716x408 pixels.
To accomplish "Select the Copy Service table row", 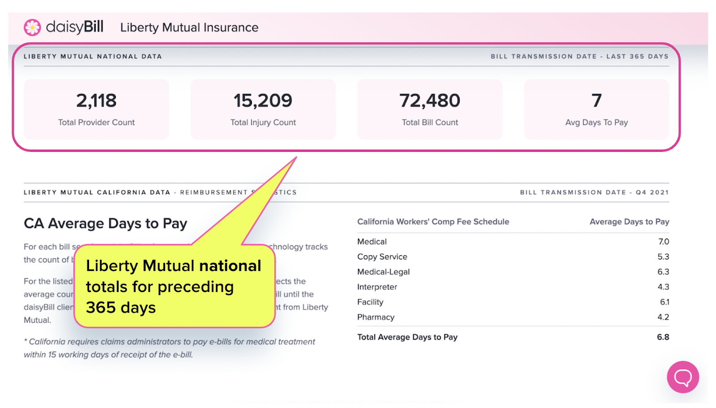I will pos(513,257).
